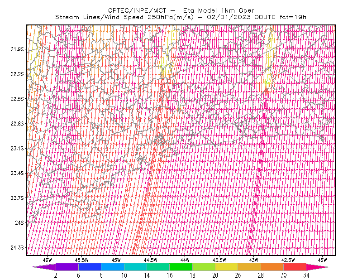
Task: Click the purple color swatch labeled 2
Action: pyautogui.click(x=67, y=267)
